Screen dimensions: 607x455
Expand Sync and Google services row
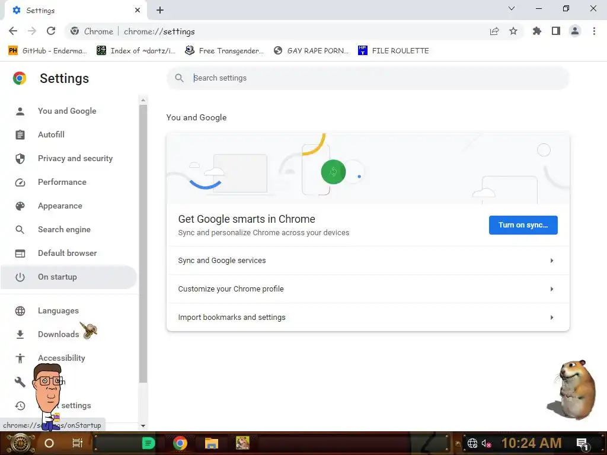[x=368, y=261]
